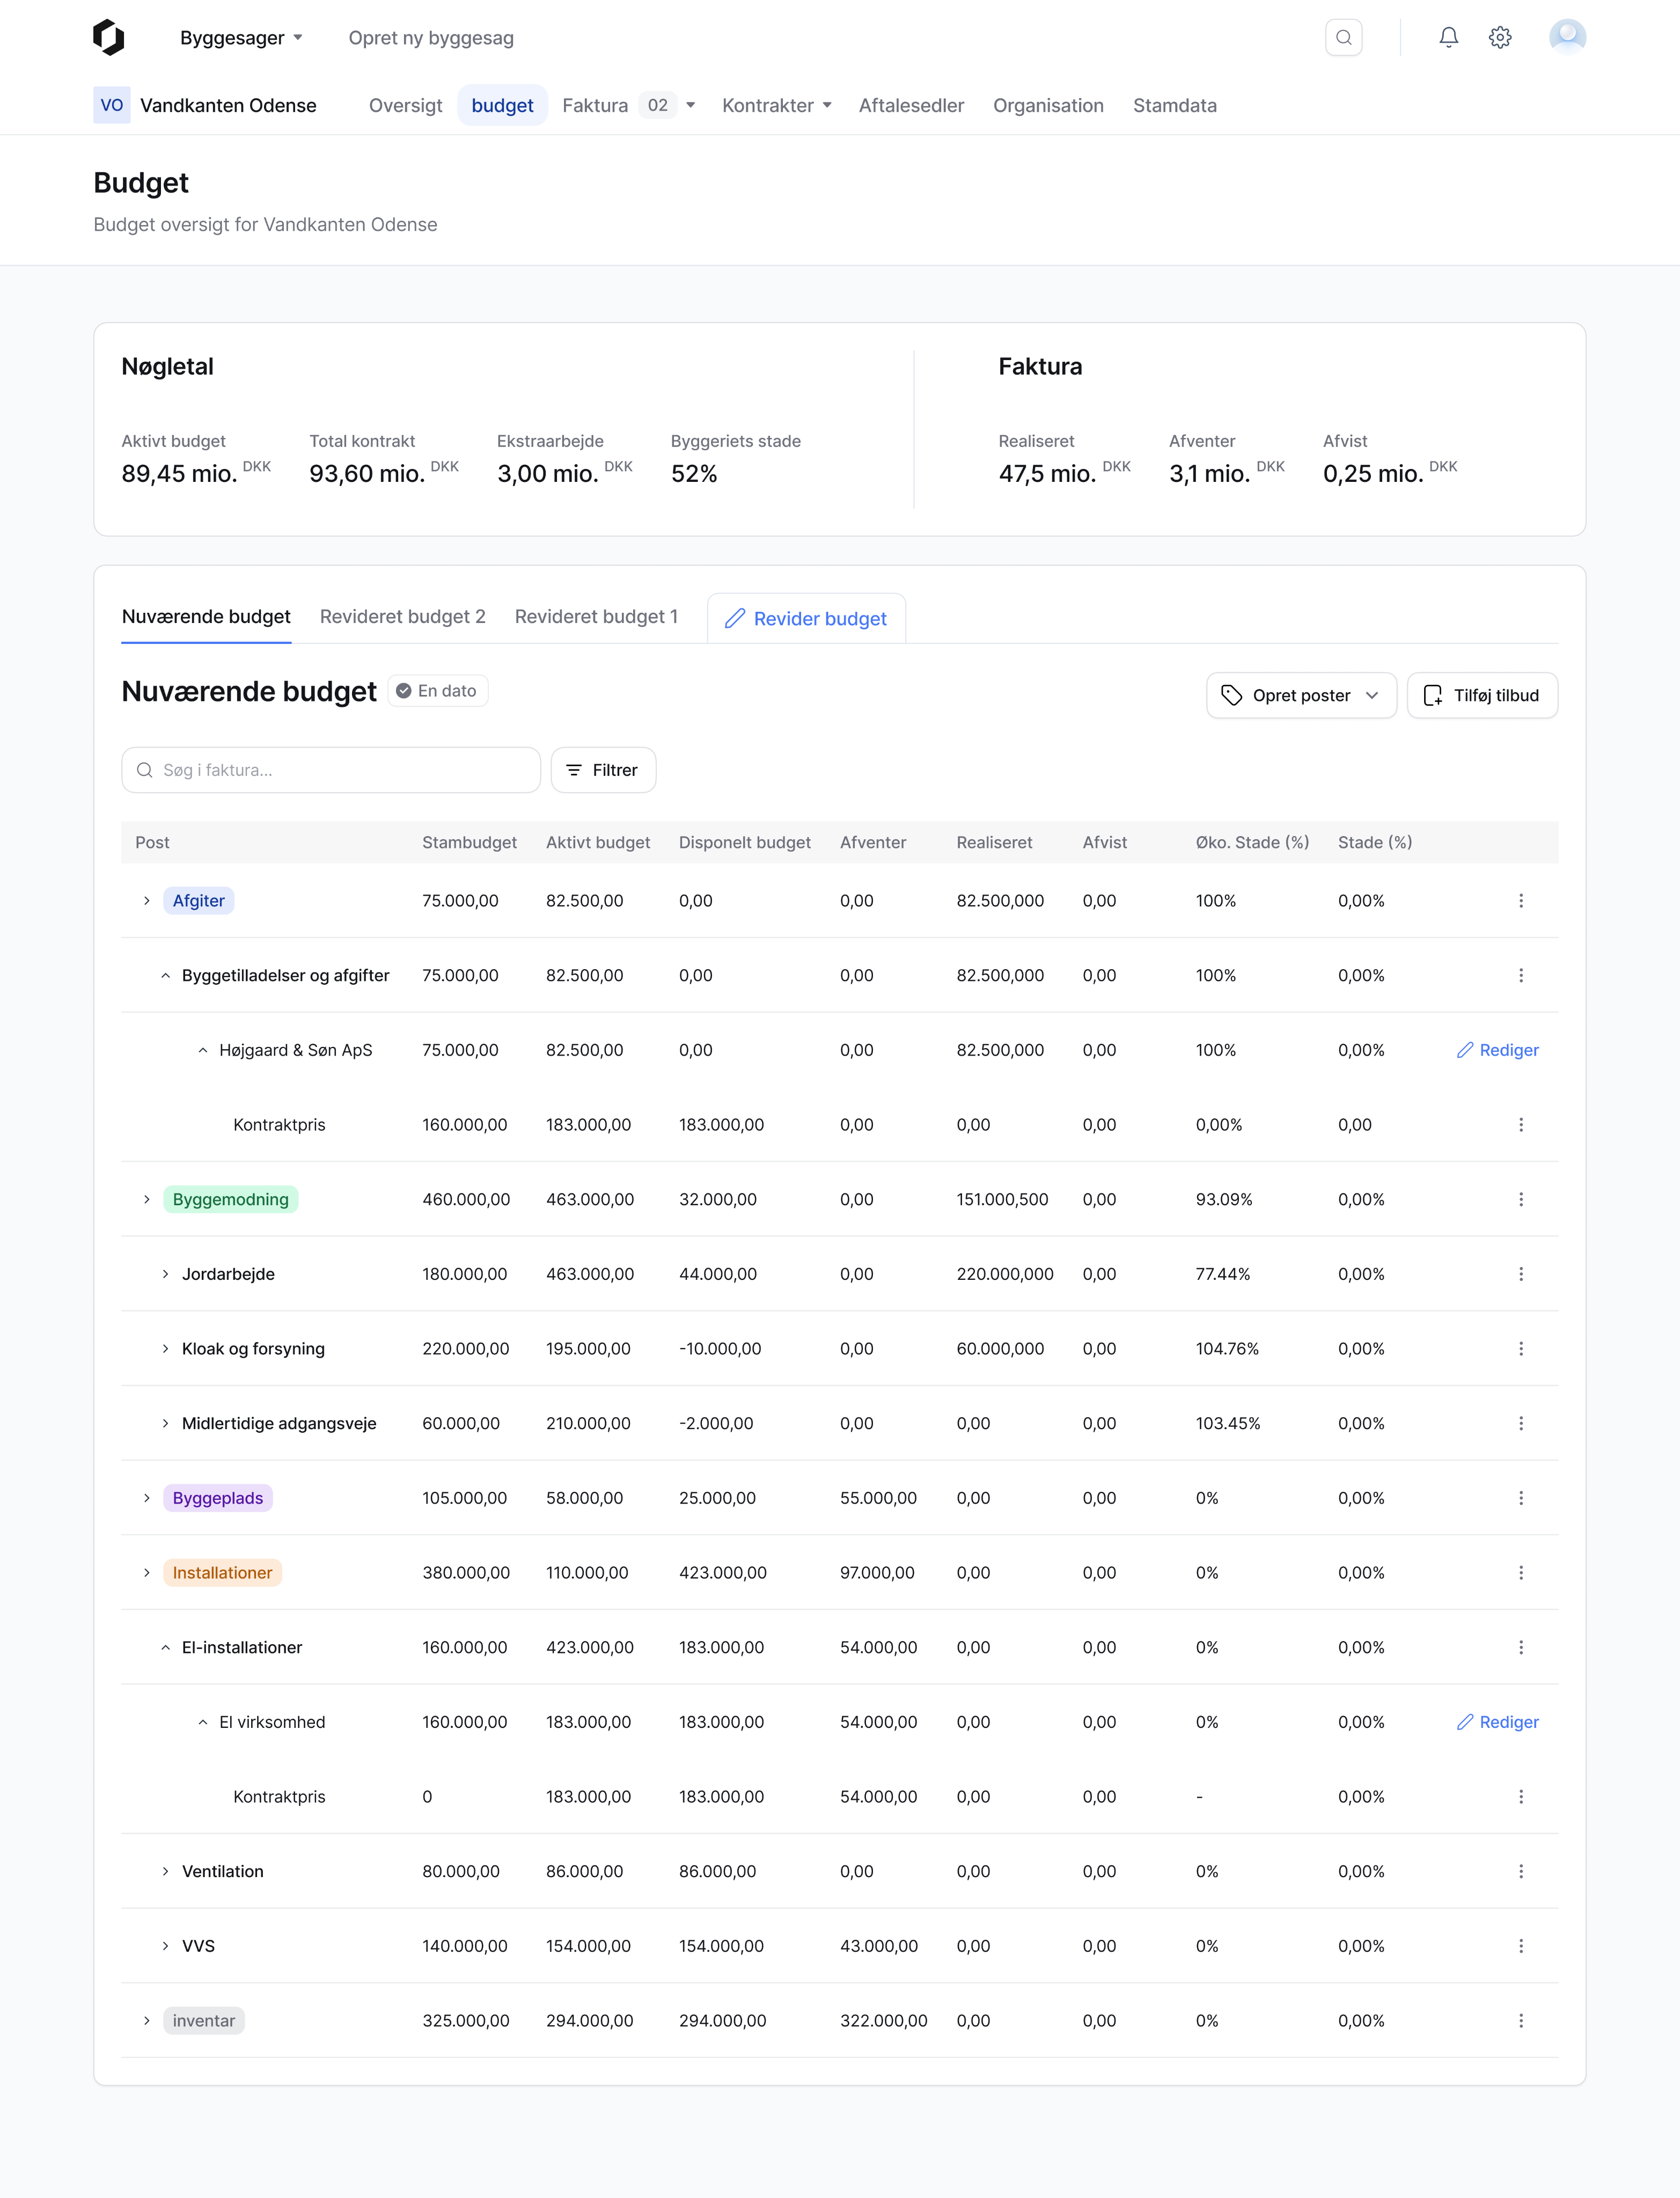The width and height of the screenshot is (1680, 2198).
Task: Collapse the El-installationer row
Action: (x=166, y=1647)
